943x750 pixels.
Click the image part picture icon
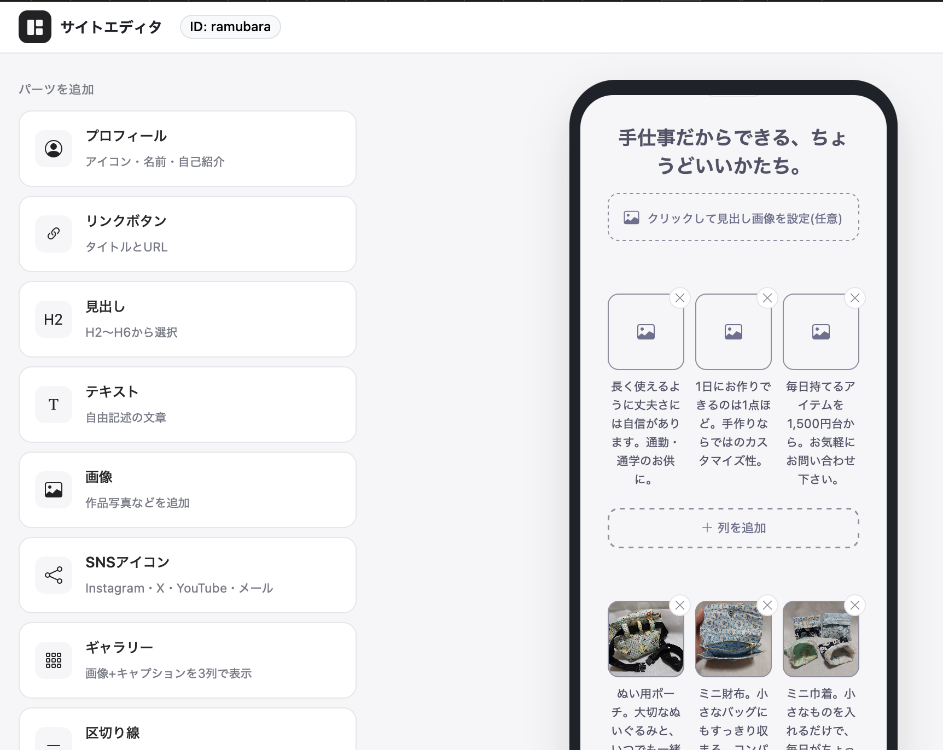(x=54, y=490)
